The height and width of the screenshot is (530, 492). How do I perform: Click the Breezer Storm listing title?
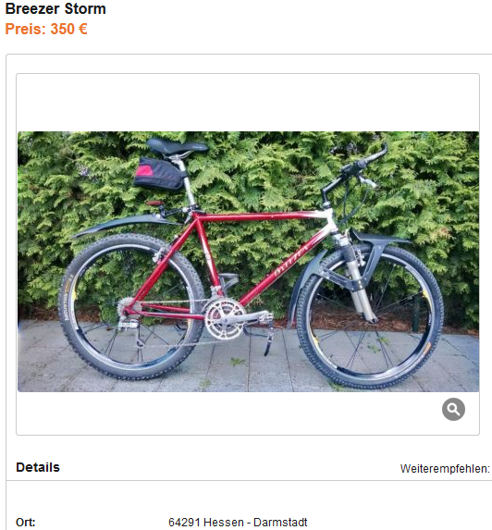(55, 9)
